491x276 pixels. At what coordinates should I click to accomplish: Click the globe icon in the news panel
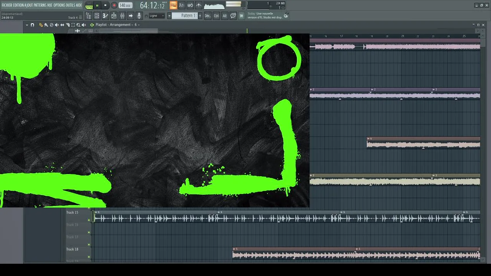286,15
